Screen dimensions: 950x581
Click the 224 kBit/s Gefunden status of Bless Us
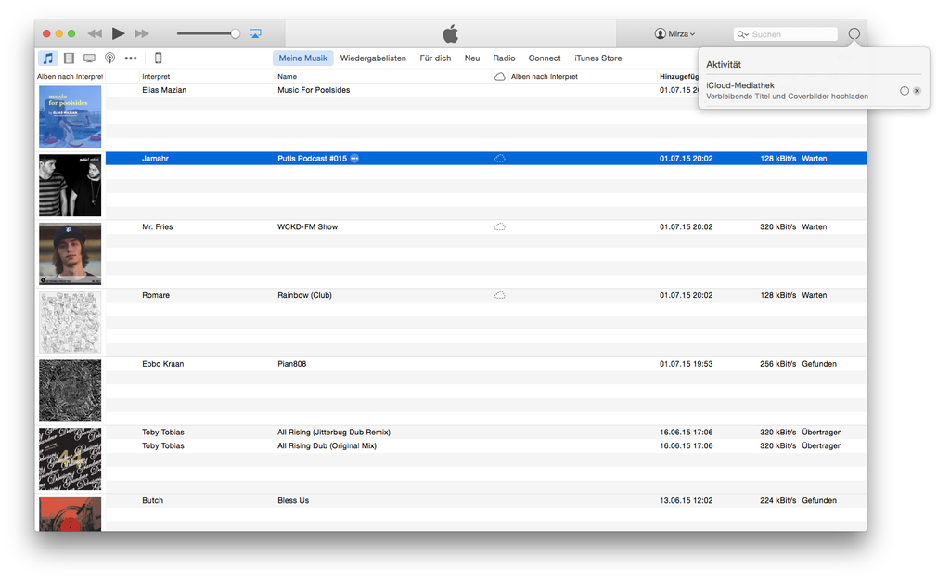click(799, 501)
